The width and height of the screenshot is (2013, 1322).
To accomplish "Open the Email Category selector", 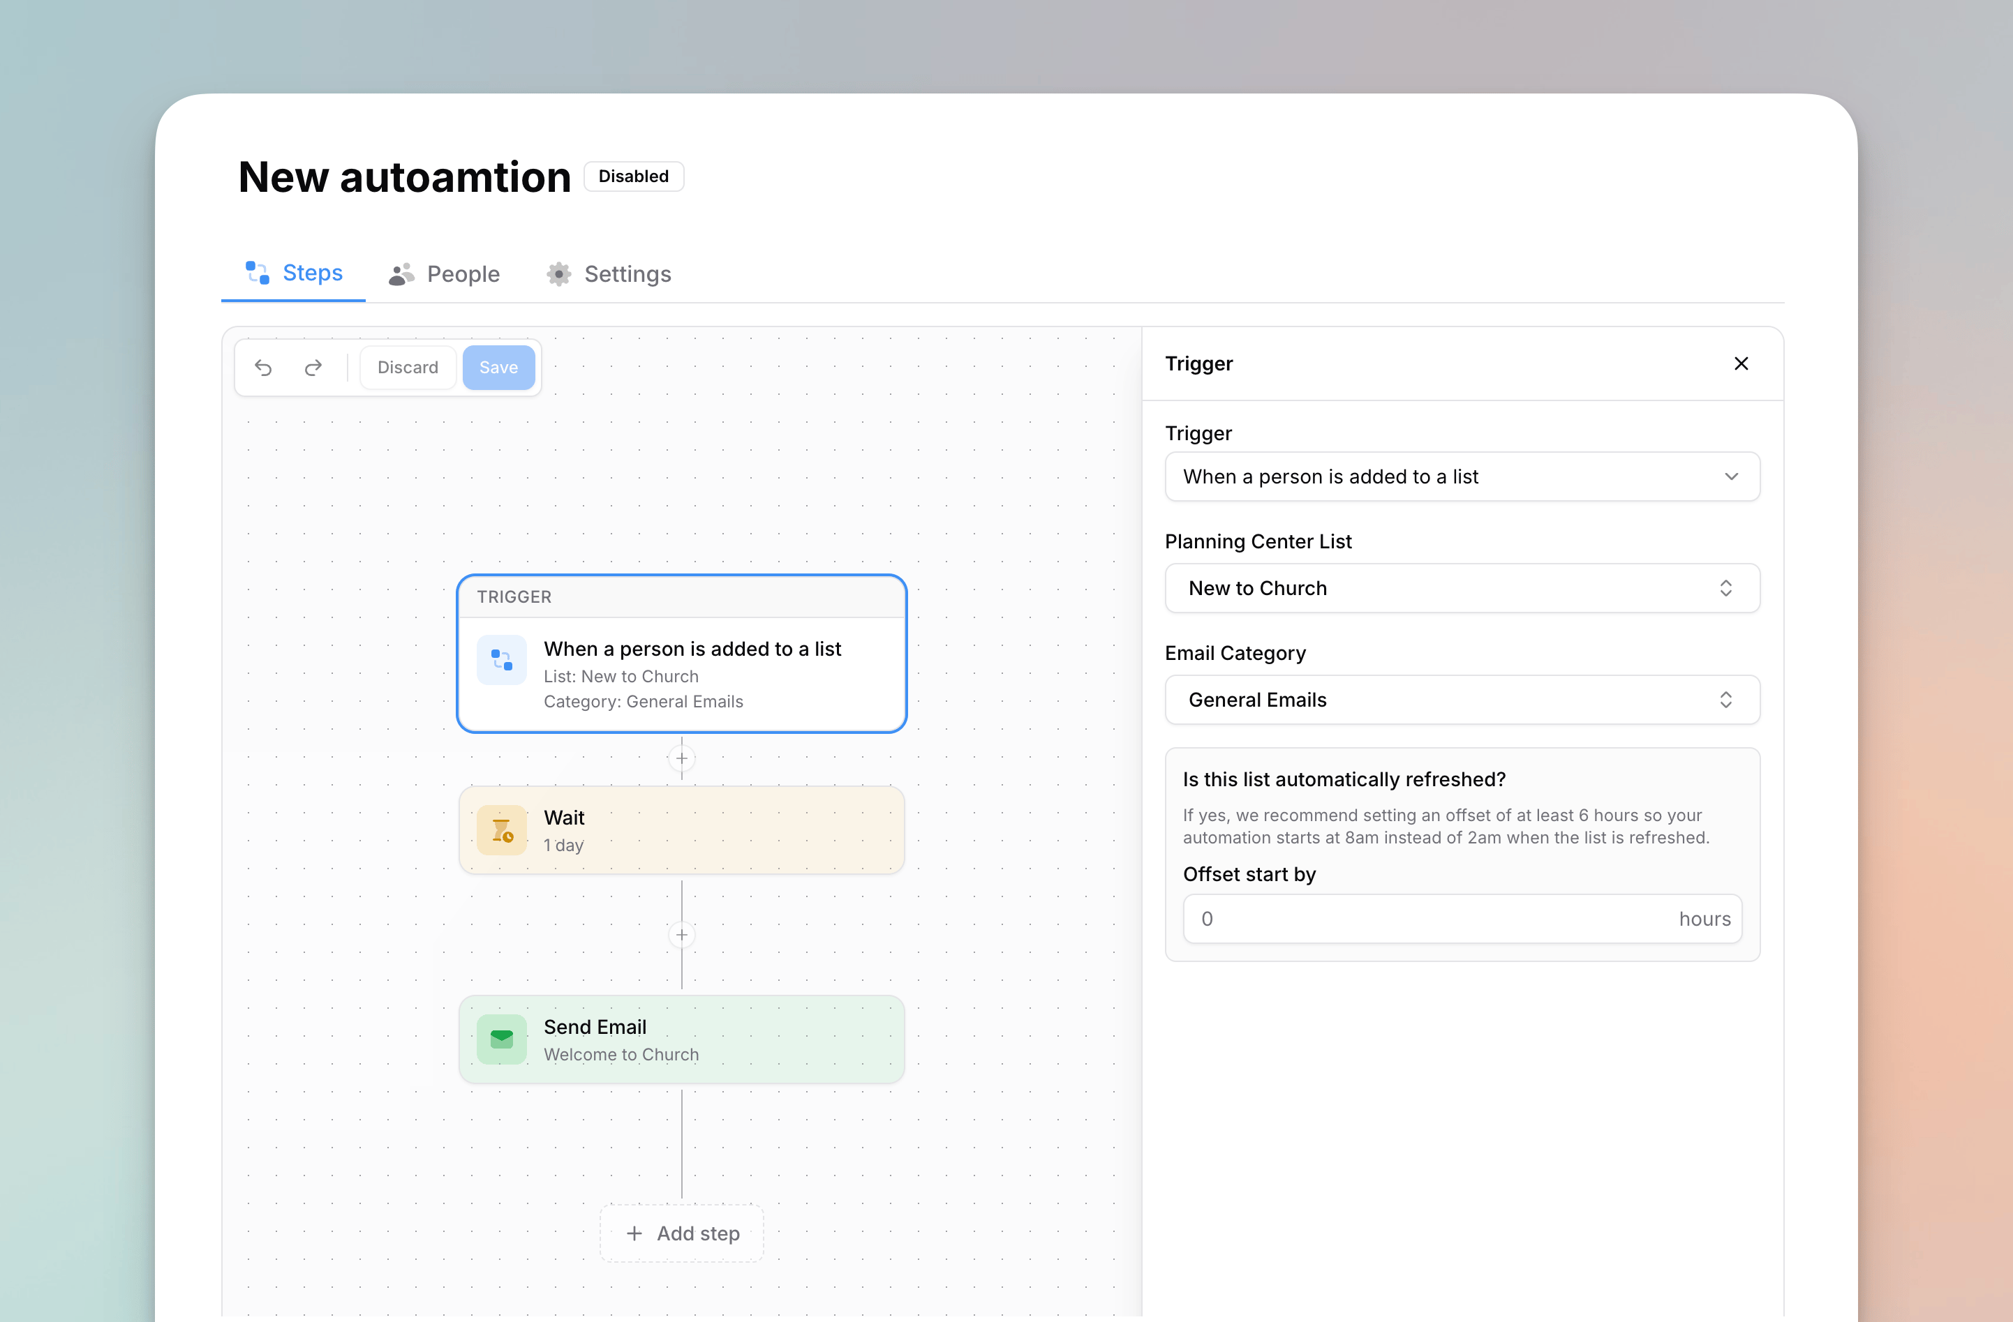I will click(1462, 700).
